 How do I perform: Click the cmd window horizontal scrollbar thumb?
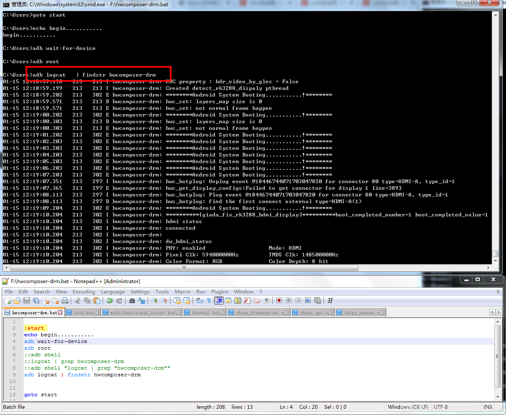pyautogui.click(x=184, y=268)
